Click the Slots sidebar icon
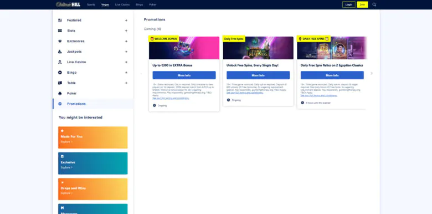432x214 pixels. 60,30
